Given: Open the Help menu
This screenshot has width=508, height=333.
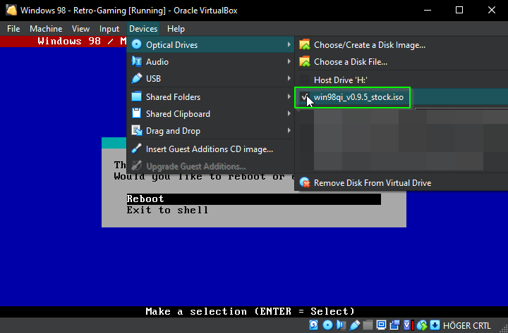Looking at the screenshot, I should (176, 29).
